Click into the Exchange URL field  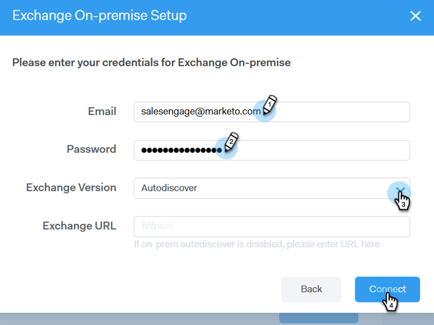click(272, 226)
